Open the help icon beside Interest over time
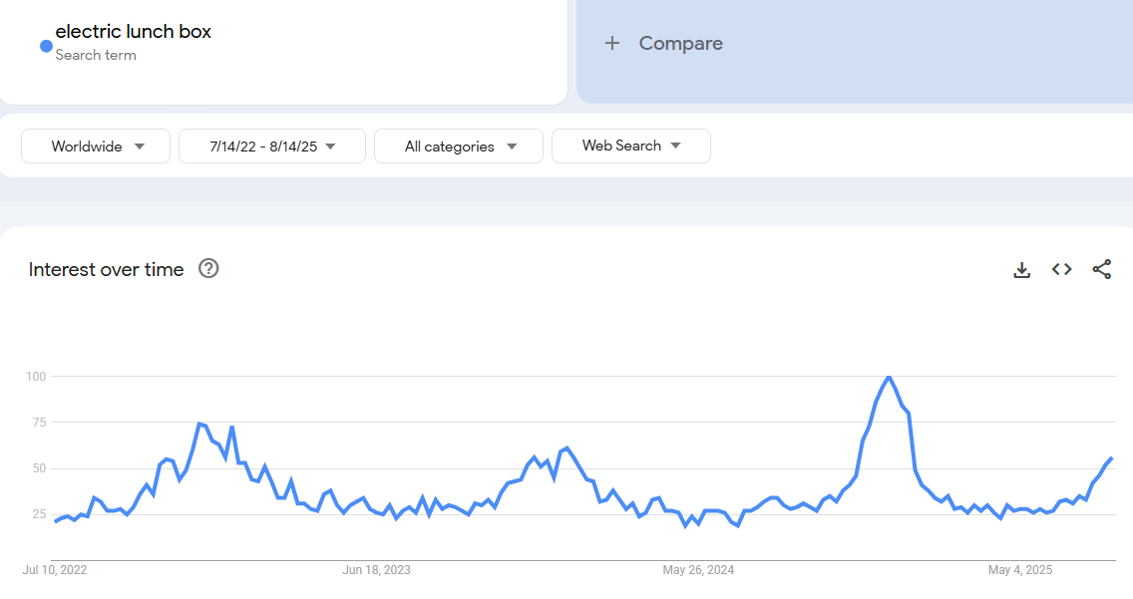Image resolution: width=1133 pixels, height=599 pixels. [x=208, y=269]
